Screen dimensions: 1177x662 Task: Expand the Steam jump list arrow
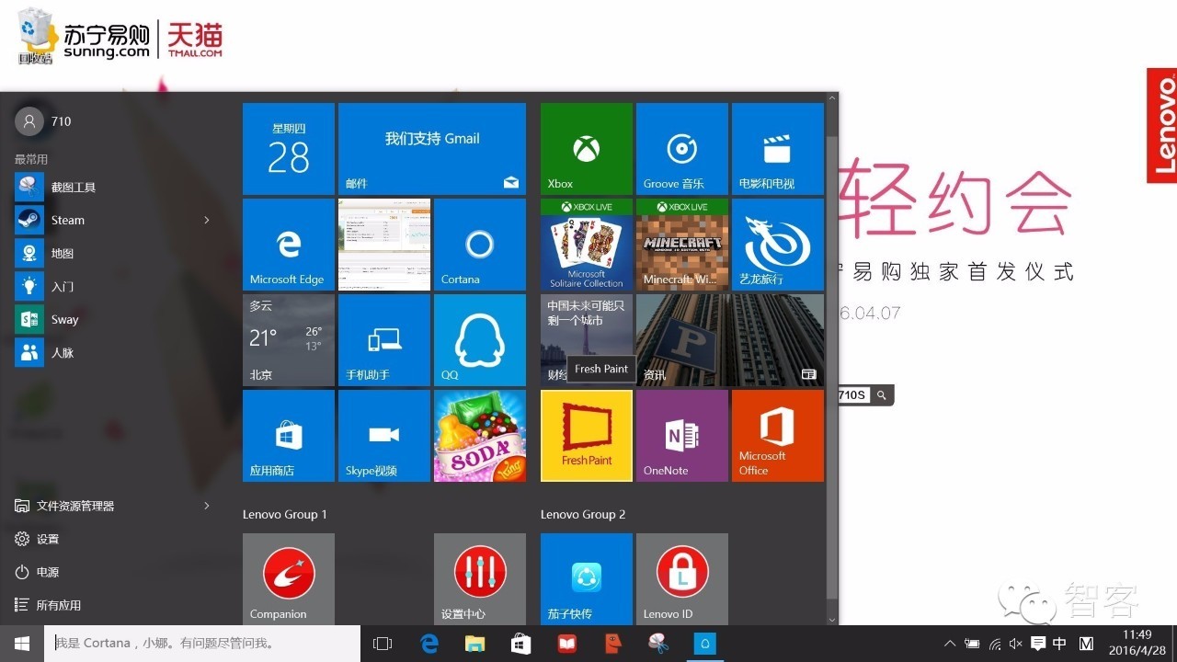(207, 220)
